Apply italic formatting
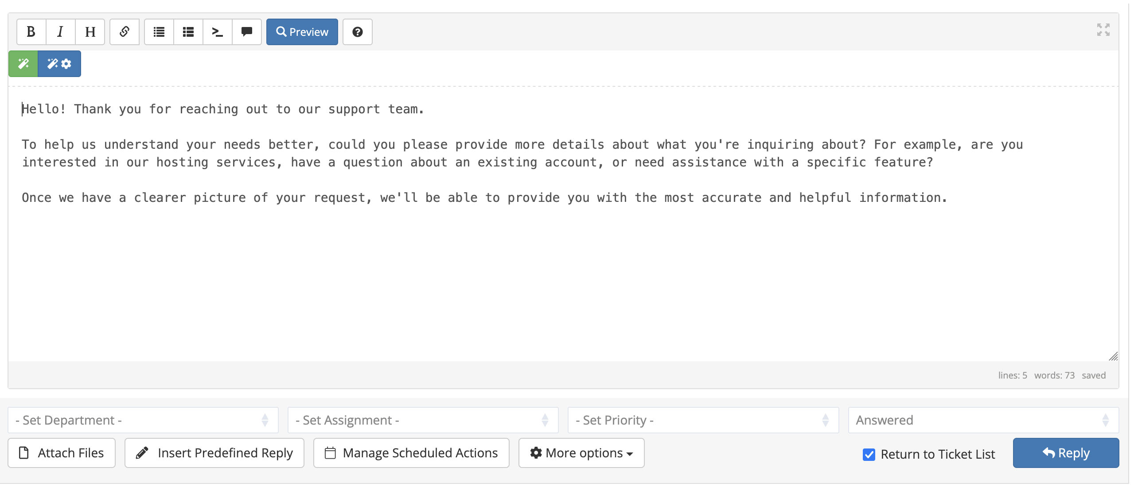 tap(60, 32)
